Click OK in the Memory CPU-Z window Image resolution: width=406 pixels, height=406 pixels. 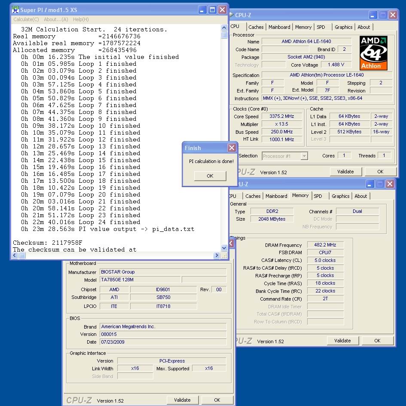[377, 341]
